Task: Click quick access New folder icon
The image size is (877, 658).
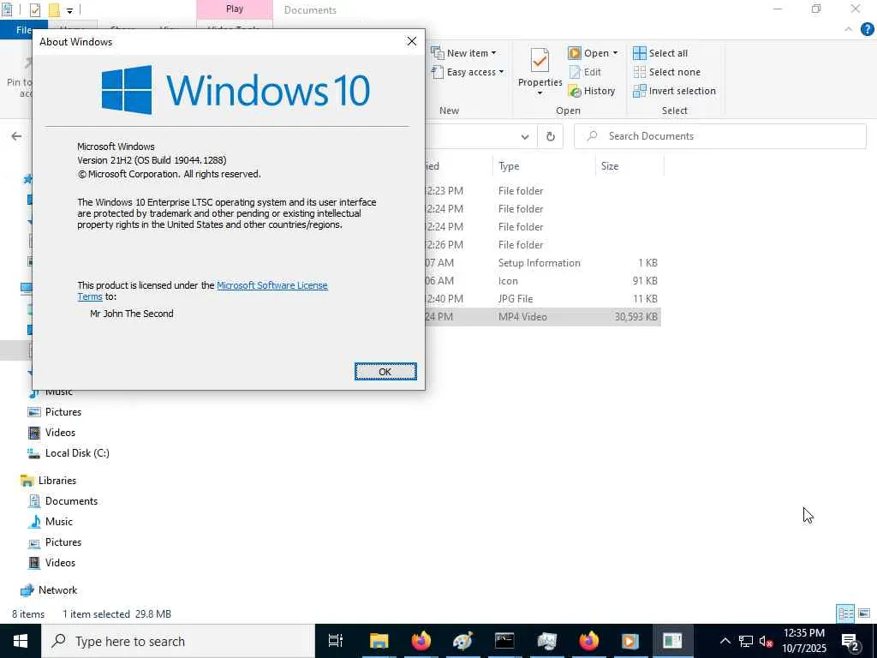Action: click(54, 9)
